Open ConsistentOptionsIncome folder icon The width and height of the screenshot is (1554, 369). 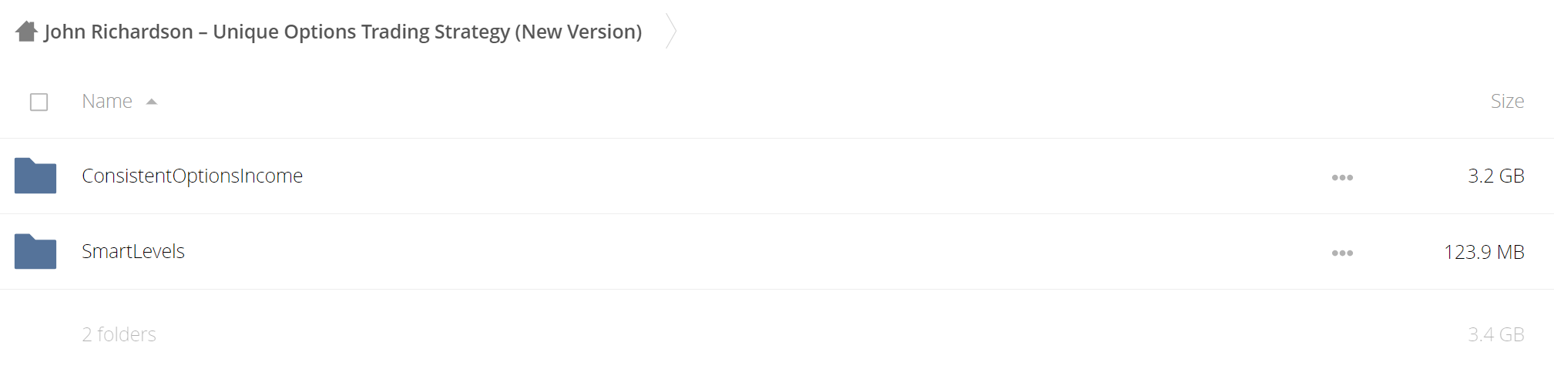[35, 176]
